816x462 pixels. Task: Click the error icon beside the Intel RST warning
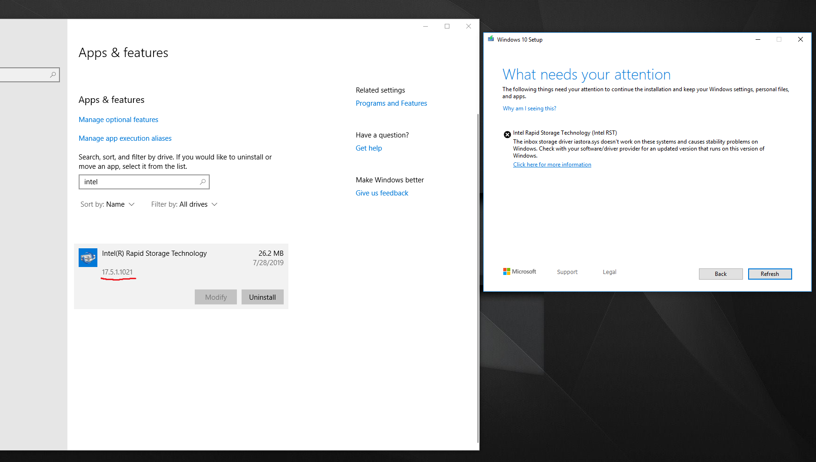(507, 135)
